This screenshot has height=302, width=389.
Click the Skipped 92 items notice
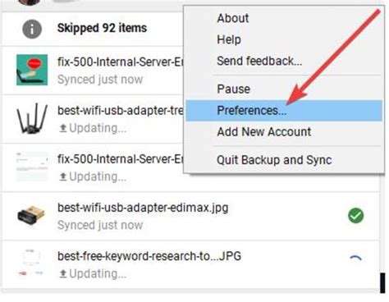(102, 28)
